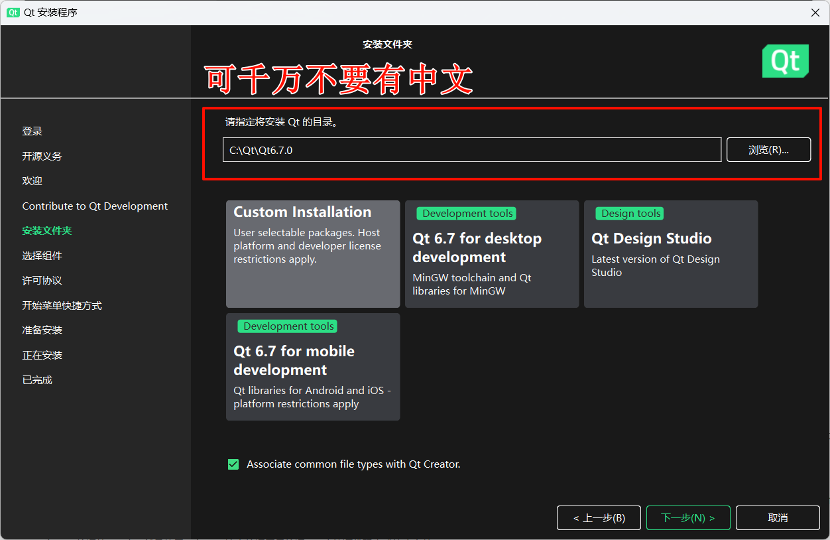This screenshot has width=830, height=540.
Task: Click the installation directory path field
Action: point(471,150)
